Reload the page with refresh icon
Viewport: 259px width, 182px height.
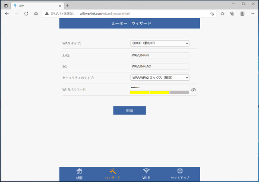pyautogui.click(x=26, y=13)
